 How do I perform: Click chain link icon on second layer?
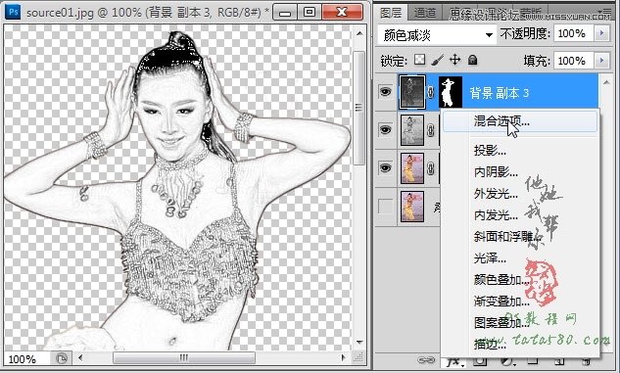[431, 130]
